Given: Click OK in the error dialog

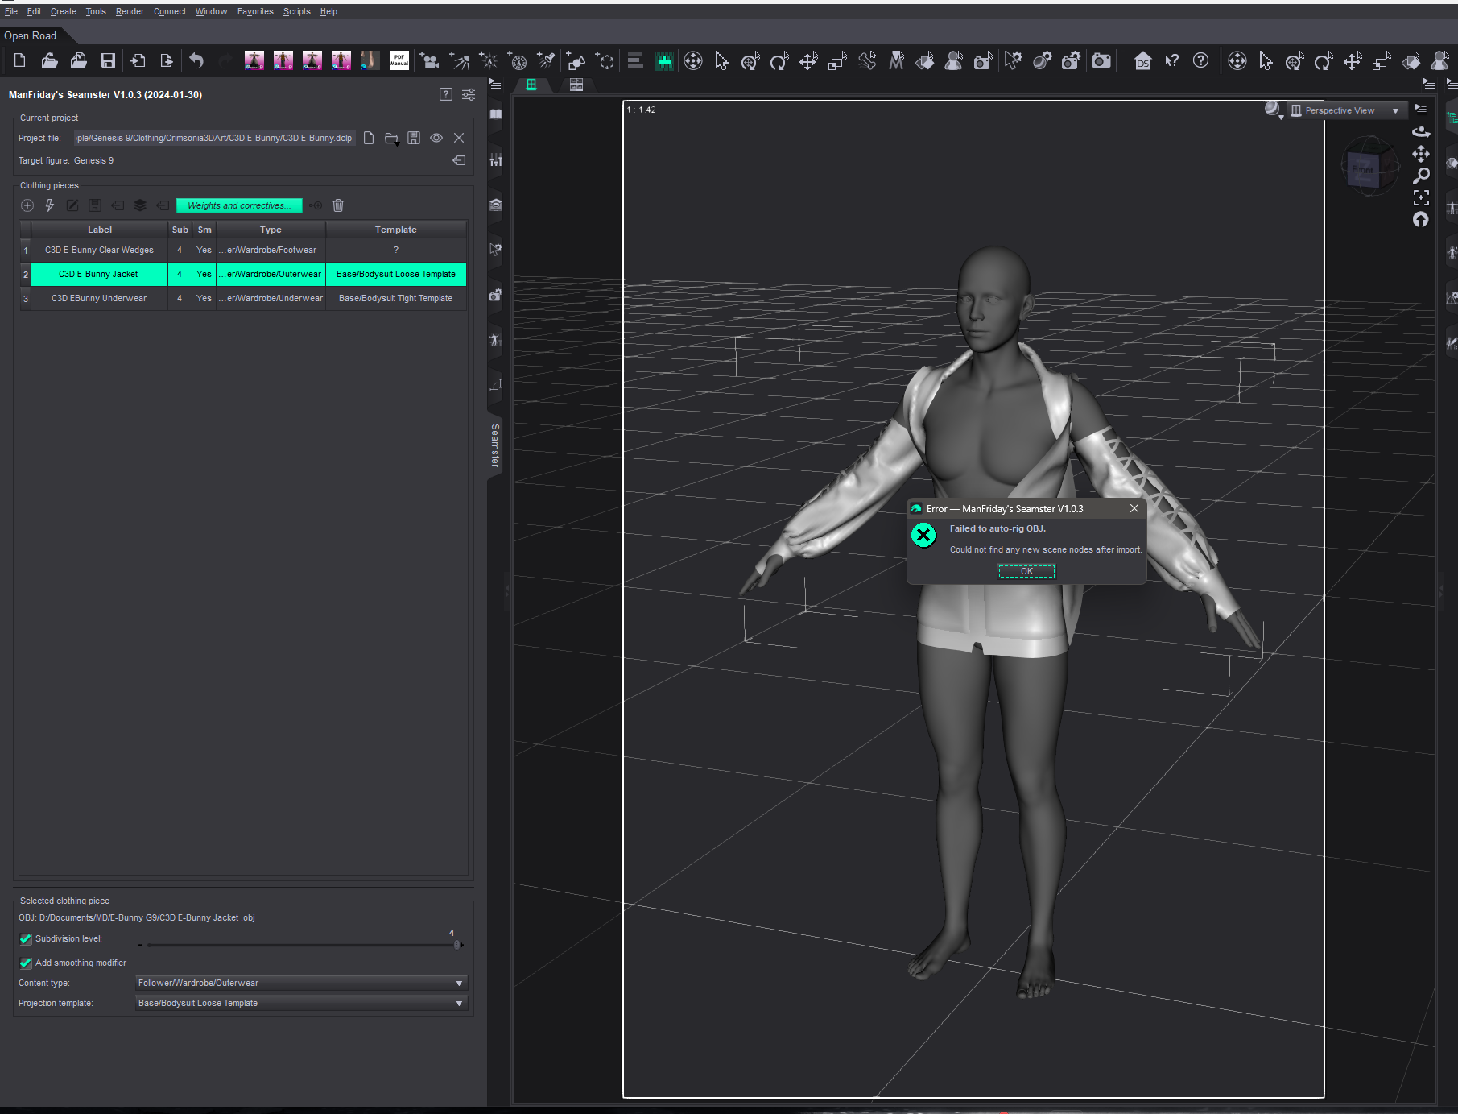Looking at the screenshot, I should [1026, 571].
